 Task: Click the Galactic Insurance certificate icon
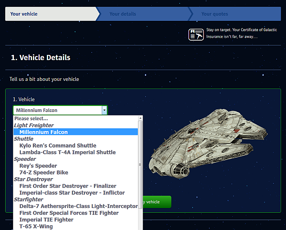click(x=196, y=35)
